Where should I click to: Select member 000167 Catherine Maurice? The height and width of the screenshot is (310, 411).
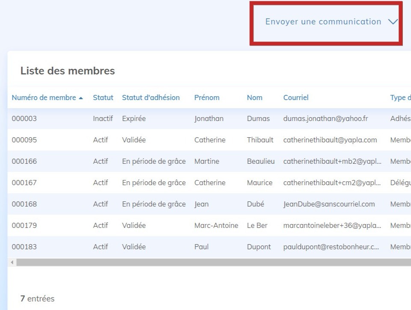tap(171, 183)
